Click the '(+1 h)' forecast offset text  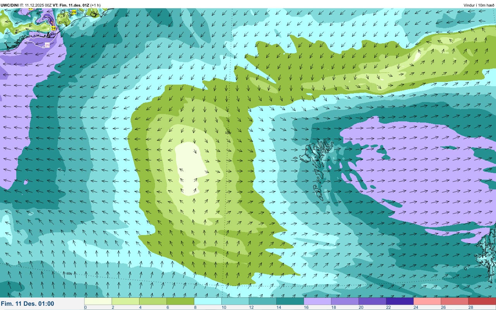click(96, 5)
